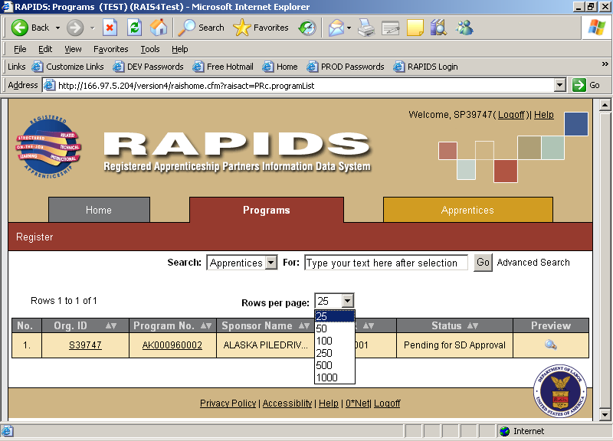
Task: Switch to the Apprentices tab
Action: [x=467, y=210]
